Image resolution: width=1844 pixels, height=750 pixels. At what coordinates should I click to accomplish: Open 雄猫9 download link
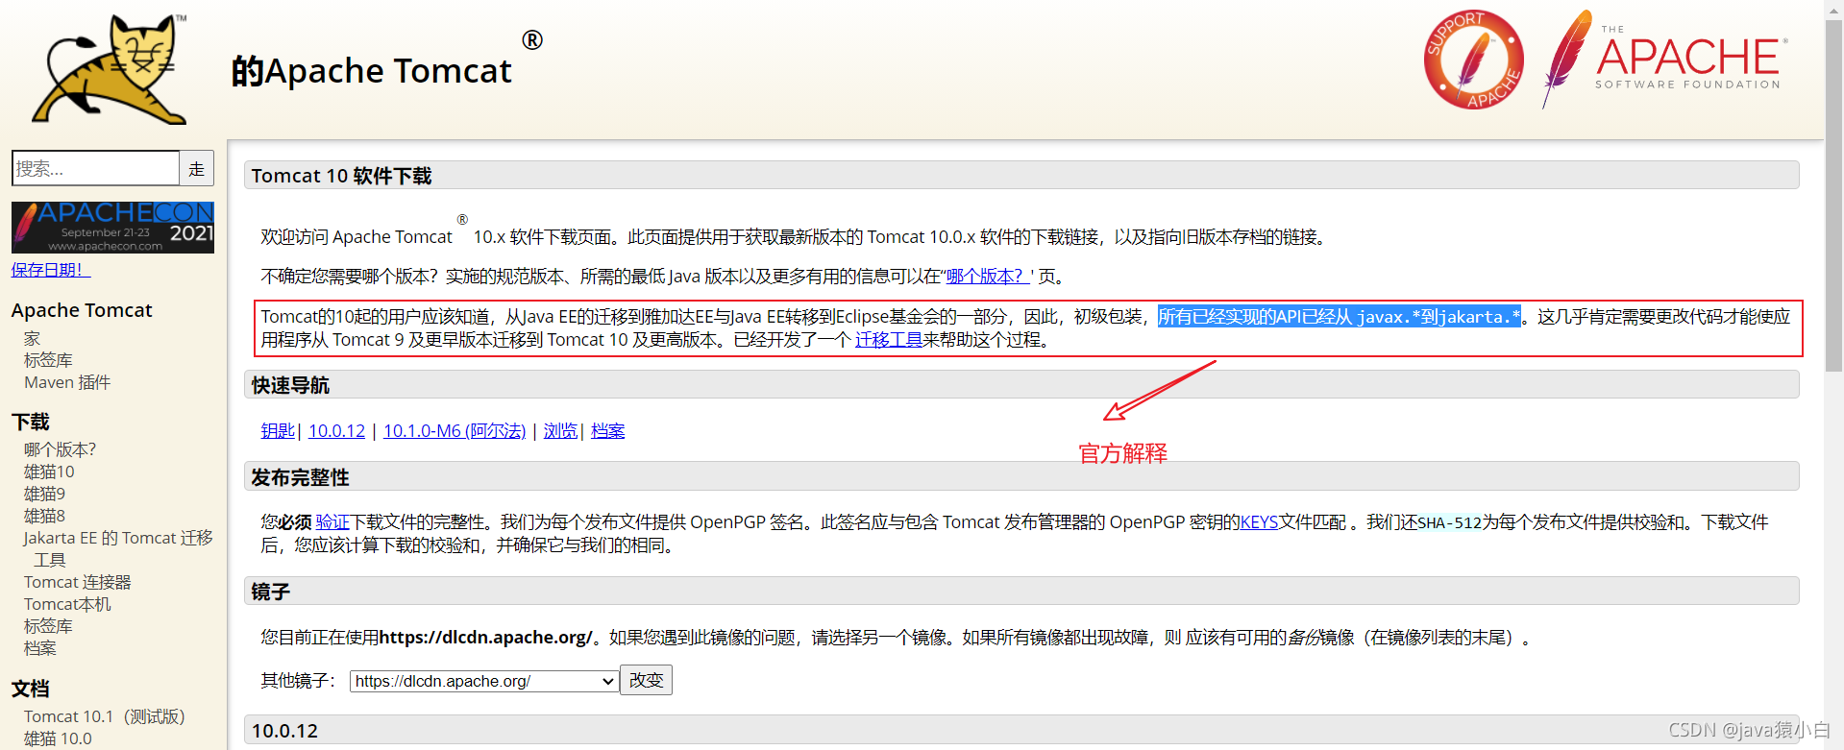[x=44, y=494]
